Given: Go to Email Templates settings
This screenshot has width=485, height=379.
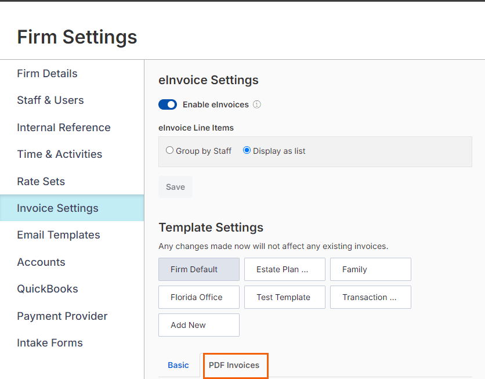Looking at the screenshot, I should tap(59, 235).
